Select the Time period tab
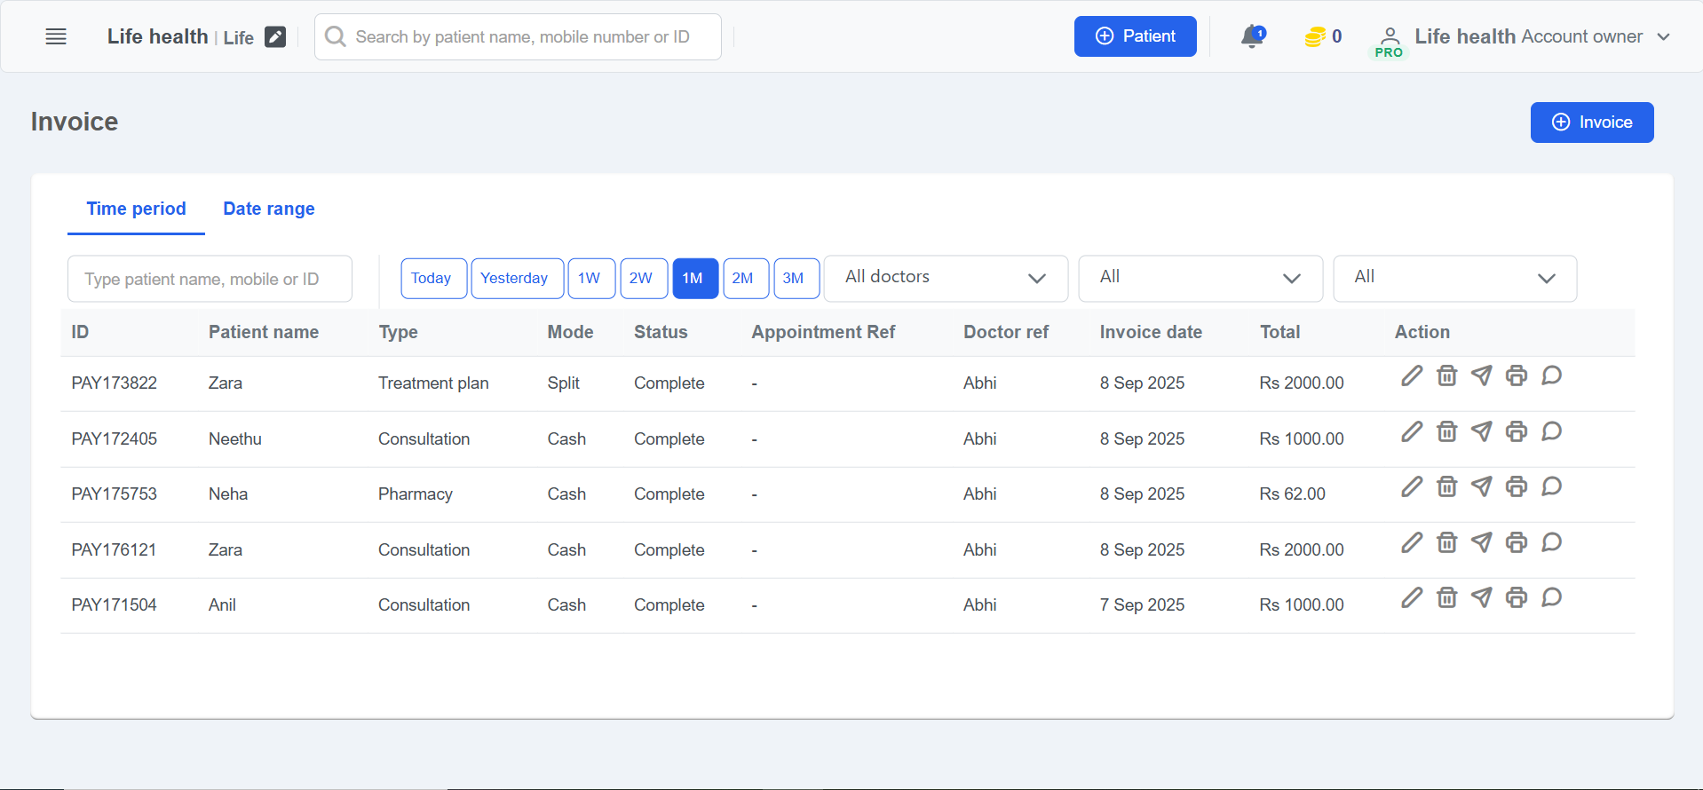Viewport: 1703px width, 790px height. (136, 209)
